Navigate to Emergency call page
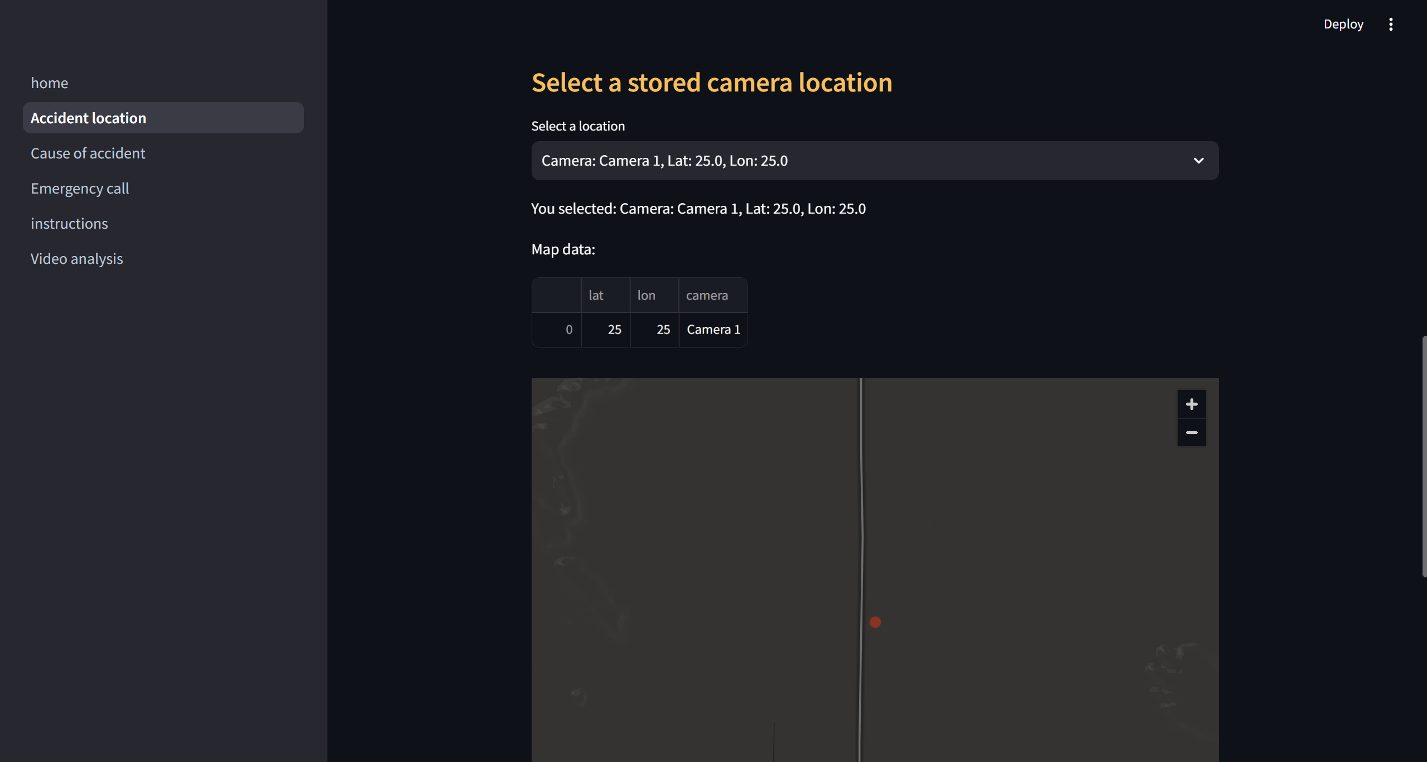 80,189
